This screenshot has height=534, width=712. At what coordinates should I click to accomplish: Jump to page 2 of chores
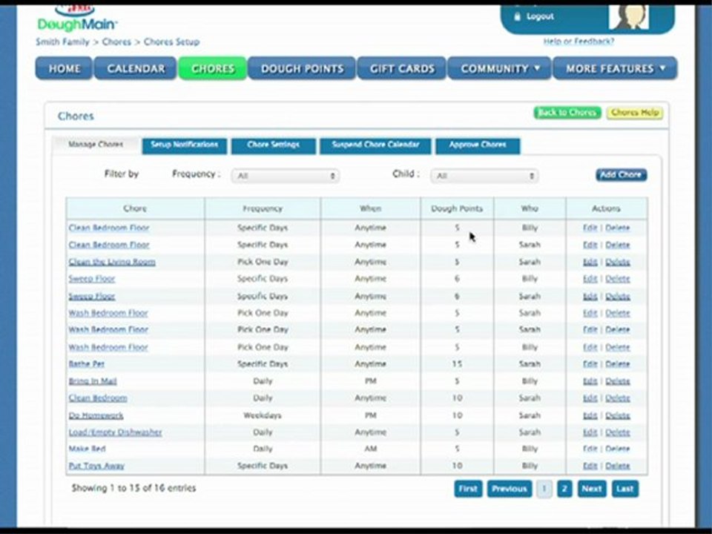[x=564, y=489]
